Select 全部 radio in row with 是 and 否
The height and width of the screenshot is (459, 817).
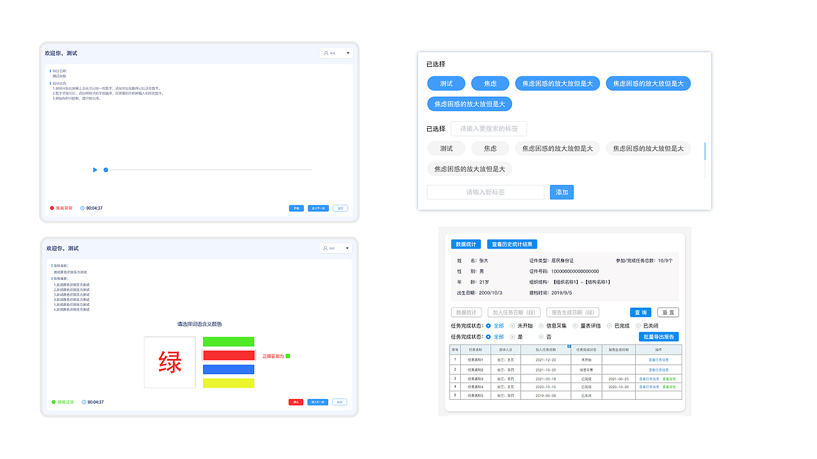click(489, 337)
